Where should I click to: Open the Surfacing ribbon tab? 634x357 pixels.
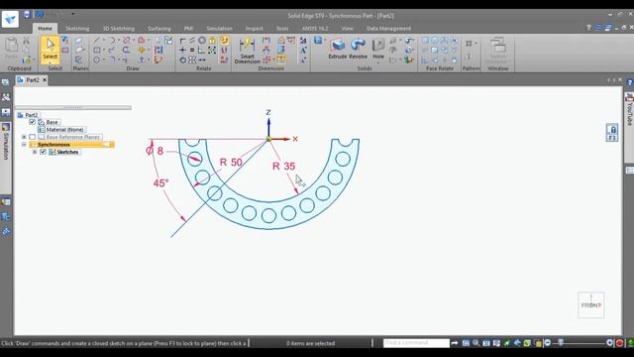tap(158, 29)
